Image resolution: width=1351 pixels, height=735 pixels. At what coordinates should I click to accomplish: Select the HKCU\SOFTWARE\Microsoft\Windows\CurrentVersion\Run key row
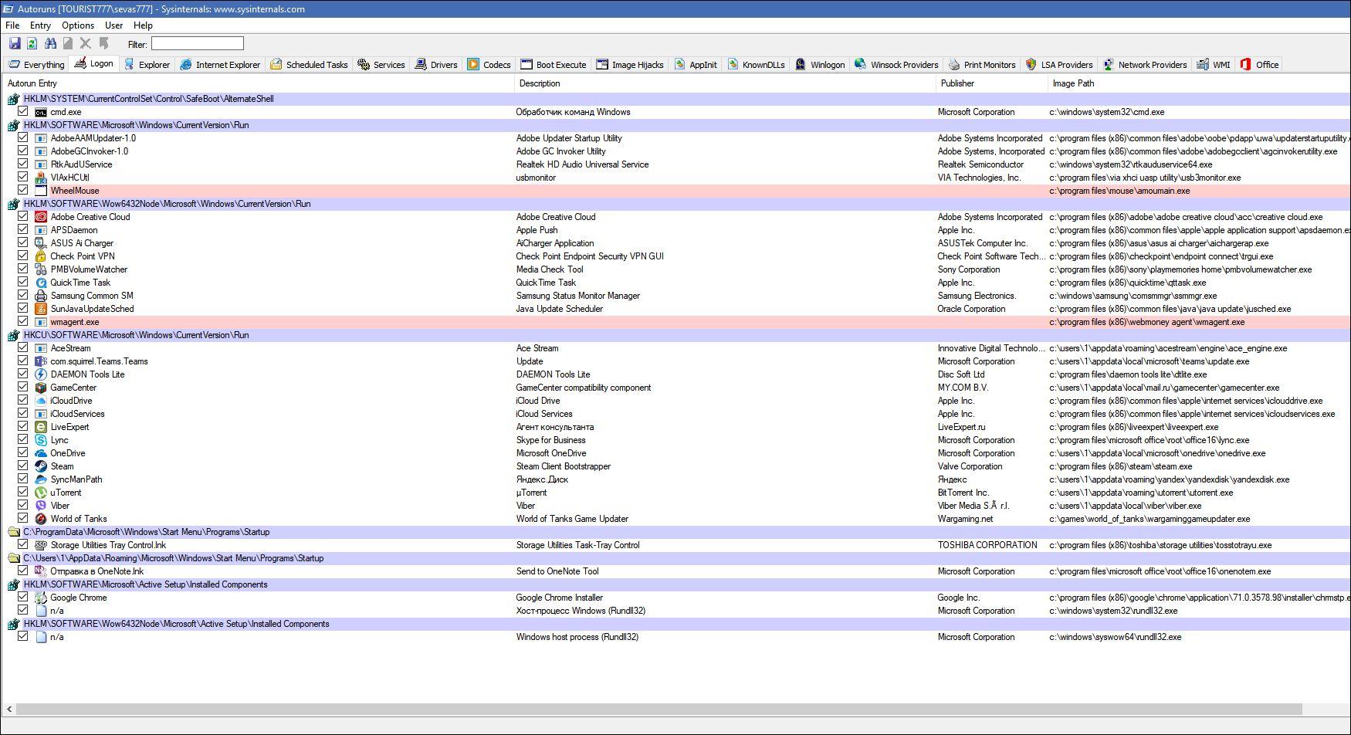(x=676, y=335)
